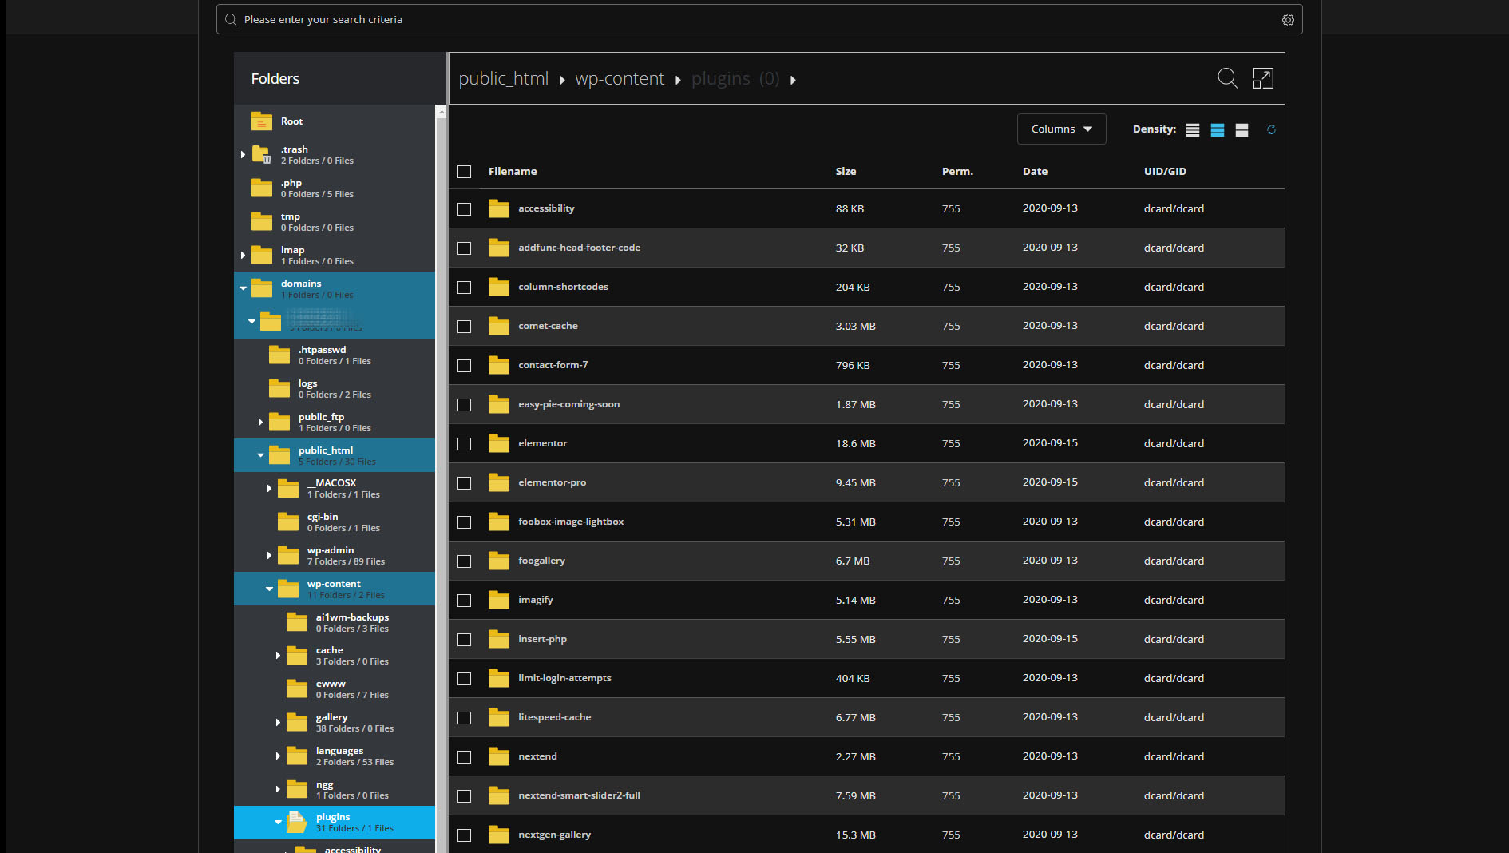Open breadcrumb arrow after plugins
The height and width of the screenshot is (853, 1509).
click(793, 80)
